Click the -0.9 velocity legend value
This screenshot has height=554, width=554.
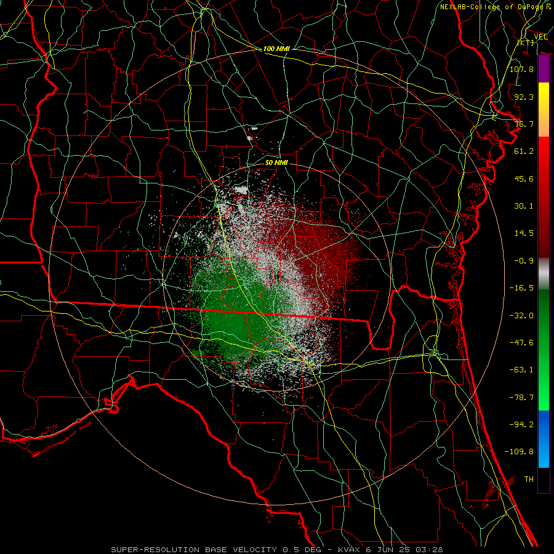pos(524,261)
